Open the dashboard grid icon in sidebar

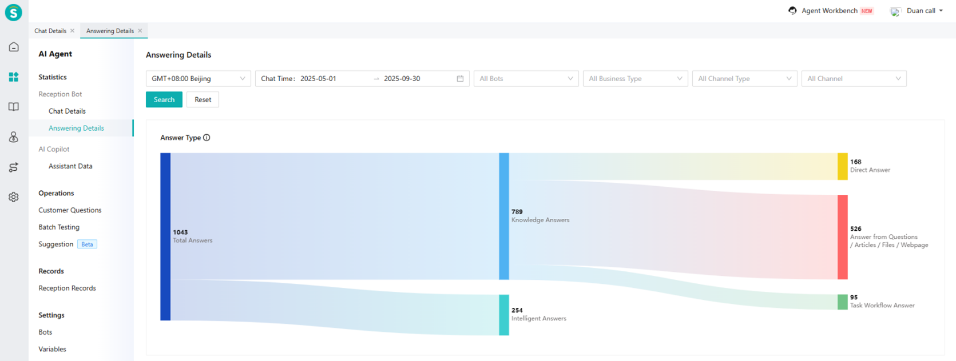pos(14,77)
